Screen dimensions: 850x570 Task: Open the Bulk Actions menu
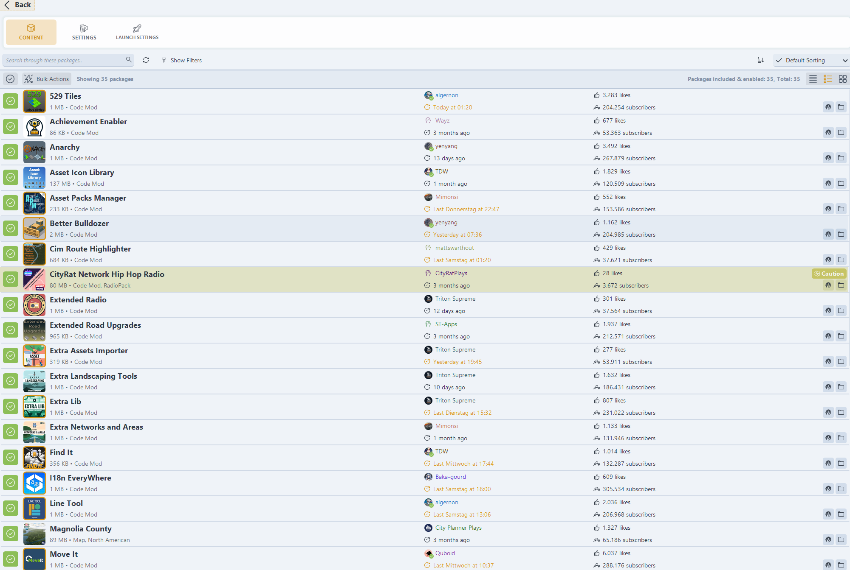[47, 79]
